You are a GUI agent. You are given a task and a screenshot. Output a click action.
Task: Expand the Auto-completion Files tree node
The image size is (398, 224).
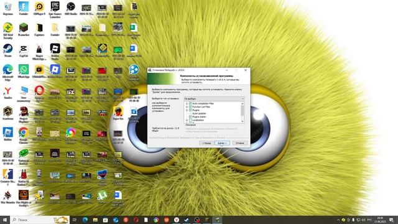pos(187,103)
